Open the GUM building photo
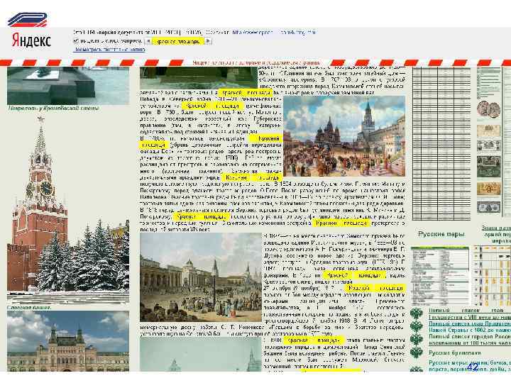Viewport: 511px width, 383px height. click(x=68, y=341)
